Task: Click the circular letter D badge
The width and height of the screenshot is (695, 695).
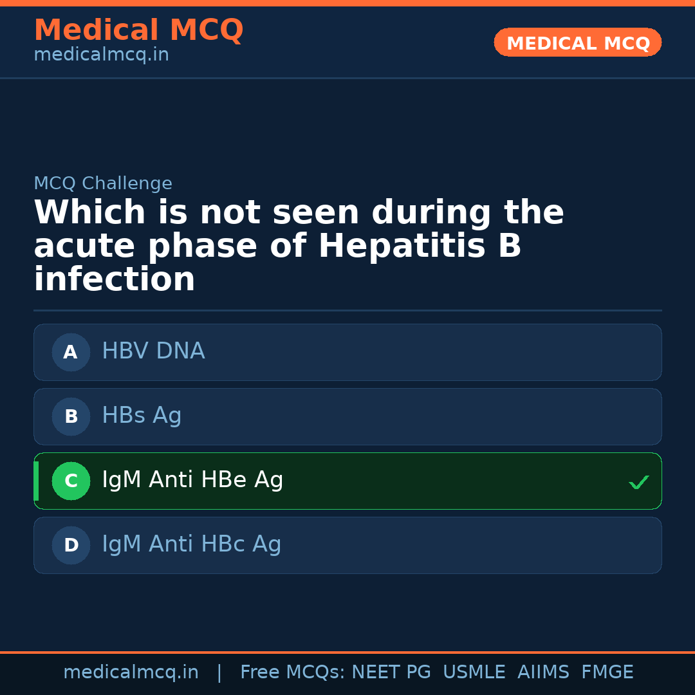Action: click(71, 545)
